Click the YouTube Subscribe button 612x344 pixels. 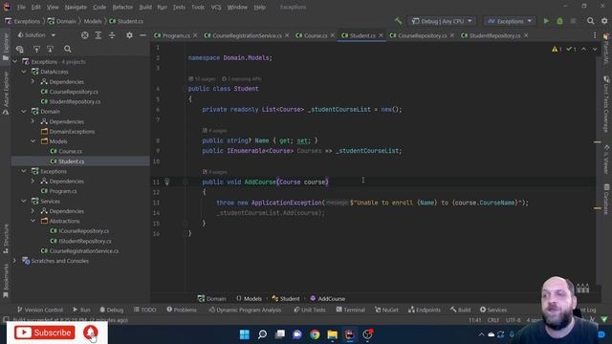[x=45, y=333]
